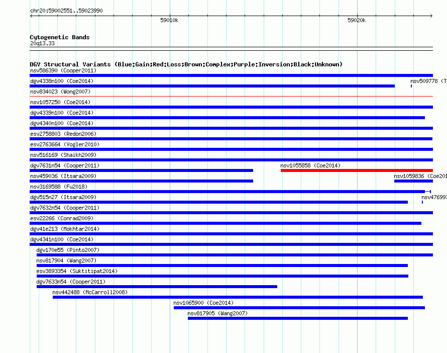Select the blue bar under nsv817905
This screenshot has height=353, width=447.
(298, 318)
